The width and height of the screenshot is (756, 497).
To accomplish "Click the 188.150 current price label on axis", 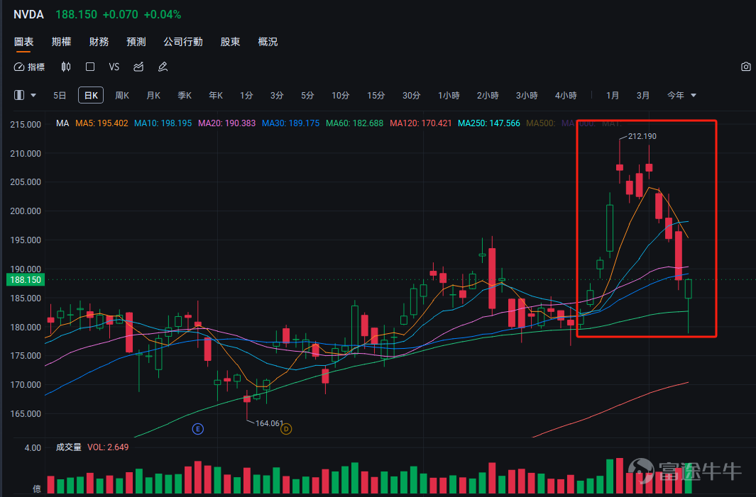I will pyautogui.click(x=25, y=280).
